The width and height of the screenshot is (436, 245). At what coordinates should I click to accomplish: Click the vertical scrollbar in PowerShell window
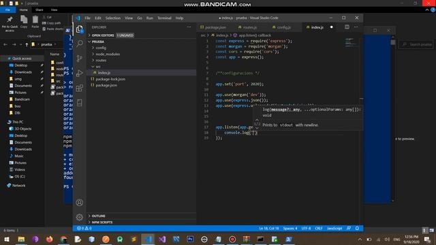click(393, 119)
